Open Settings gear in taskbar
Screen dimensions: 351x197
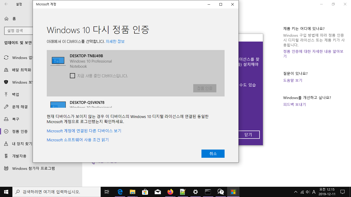click(195, 192)
